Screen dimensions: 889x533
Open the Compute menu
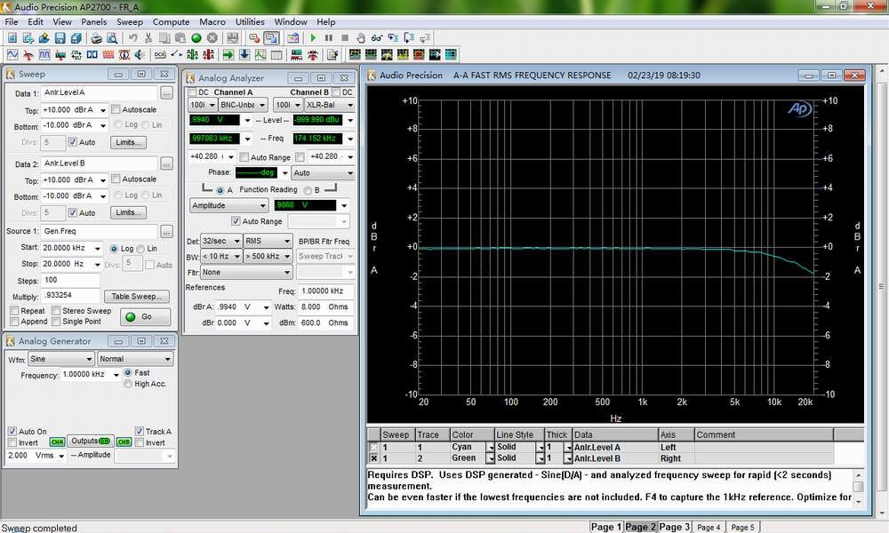(x=172, y=21)
